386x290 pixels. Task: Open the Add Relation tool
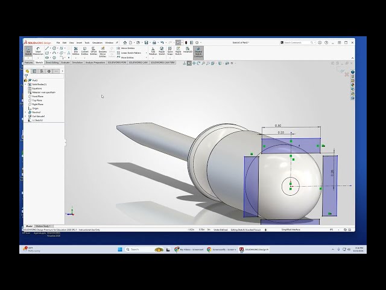coord(153,51)
